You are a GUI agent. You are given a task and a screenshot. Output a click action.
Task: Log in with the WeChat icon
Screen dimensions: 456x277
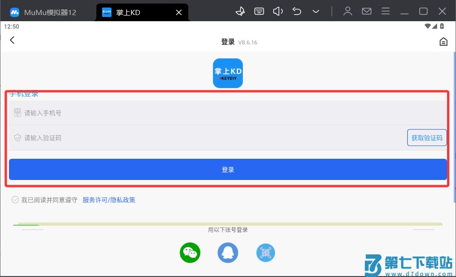pyautogui.click(x=190, y=253)
